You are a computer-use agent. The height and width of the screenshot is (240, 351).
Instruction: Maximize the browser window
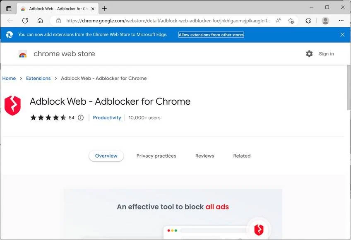(x=327, y=7)
